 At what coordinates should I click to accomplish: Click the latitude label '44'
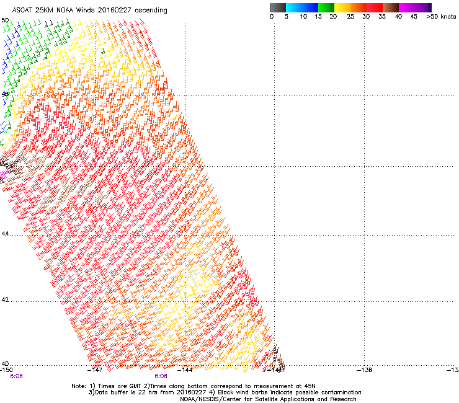click(5, 234)
